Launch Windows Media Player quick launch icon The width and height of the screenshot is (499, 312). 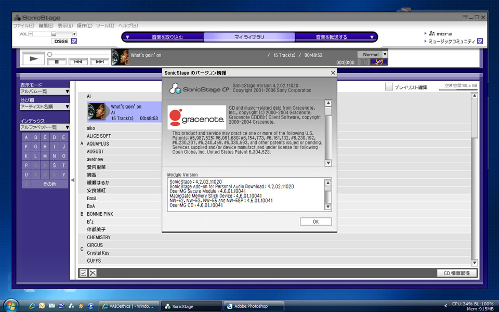(90, 306)
